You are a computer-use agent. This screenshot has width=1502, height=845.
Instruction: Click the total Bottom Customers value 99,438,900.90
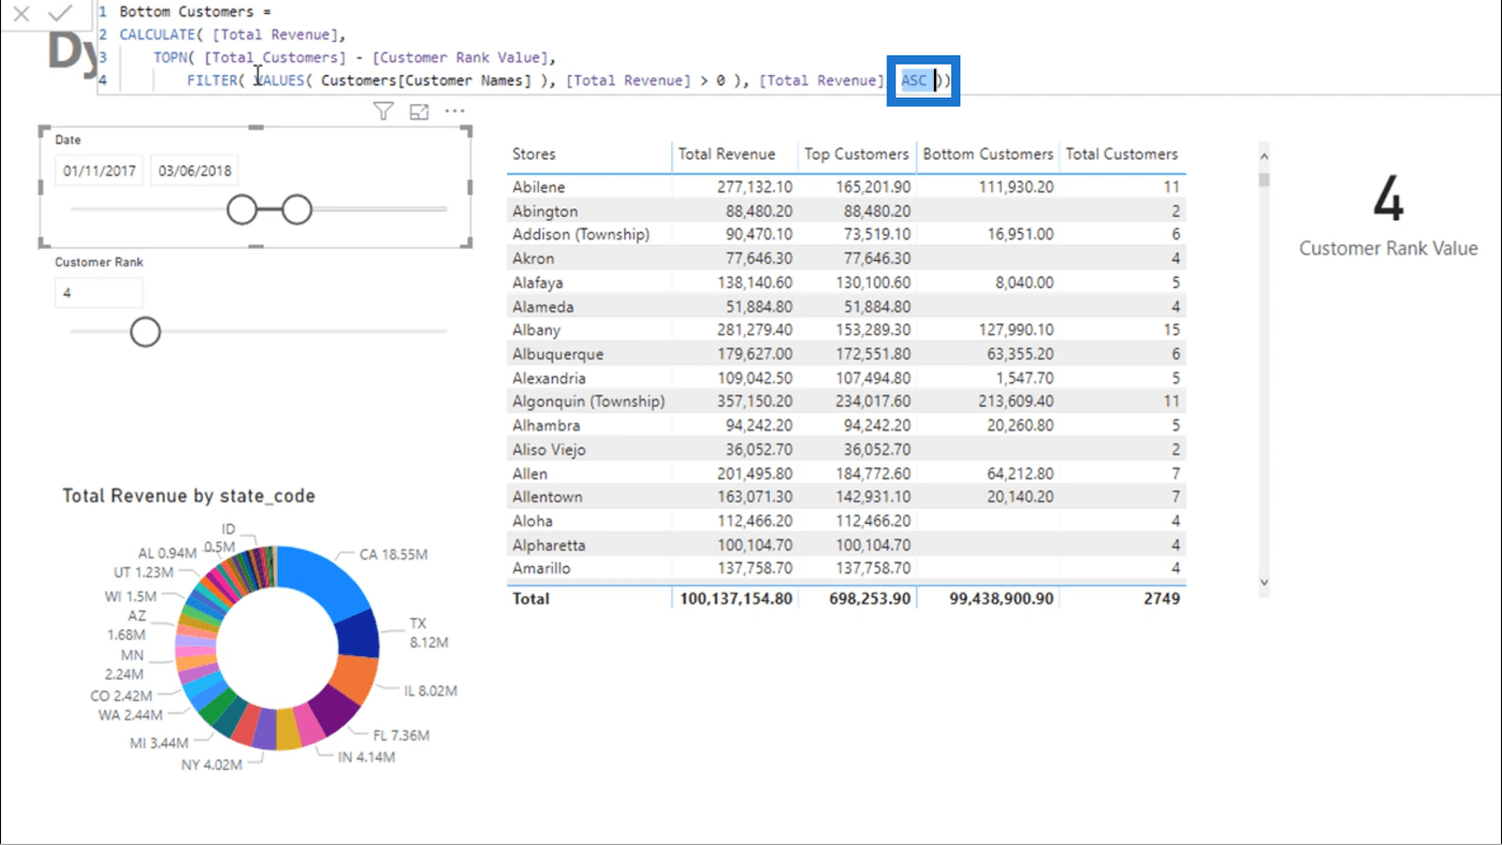pos(1001,598)
